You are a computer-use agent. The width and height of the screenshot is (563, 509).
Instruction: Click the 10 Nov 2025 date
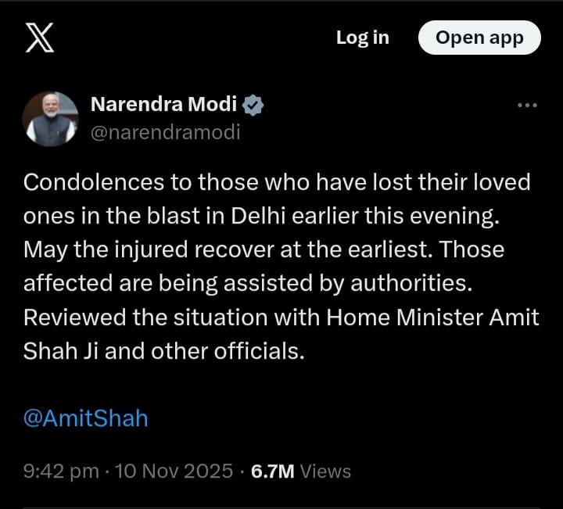coord(174,471)
